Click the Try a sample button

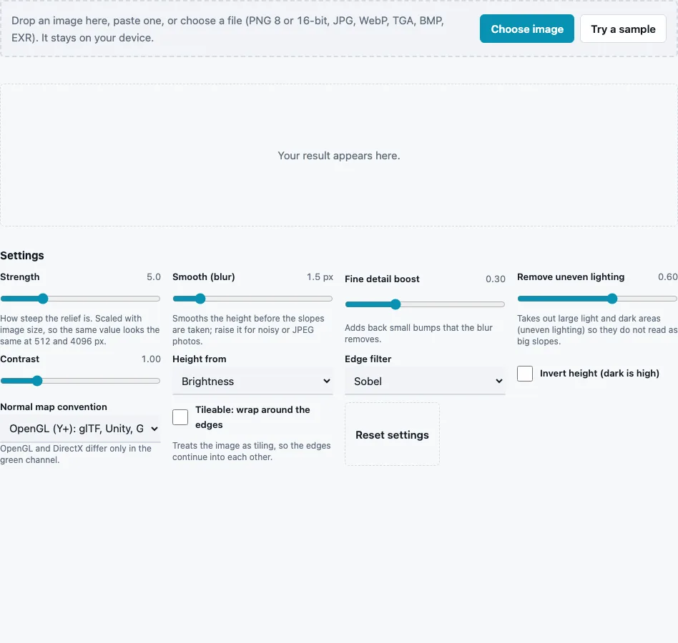[x=623, y=29]
